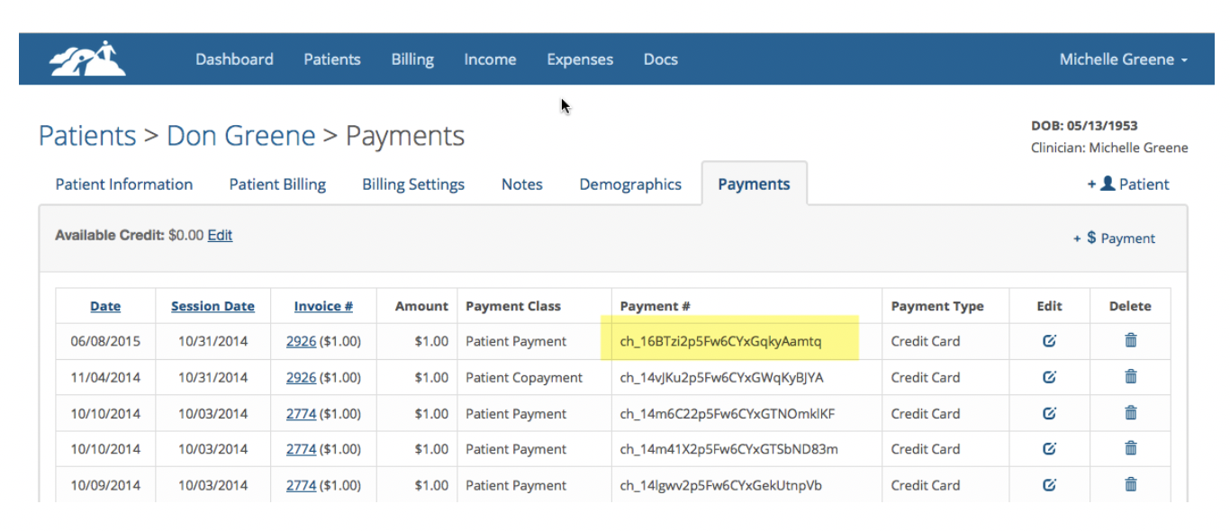Image resolution: width=1230 pixels, height=531 pixels.
Task: Delete the 11/04/2014 Patient Copayment entry
Action: pos(1130,376)
